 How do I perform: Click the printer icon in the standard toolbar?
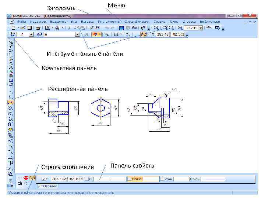coord(38,28)
